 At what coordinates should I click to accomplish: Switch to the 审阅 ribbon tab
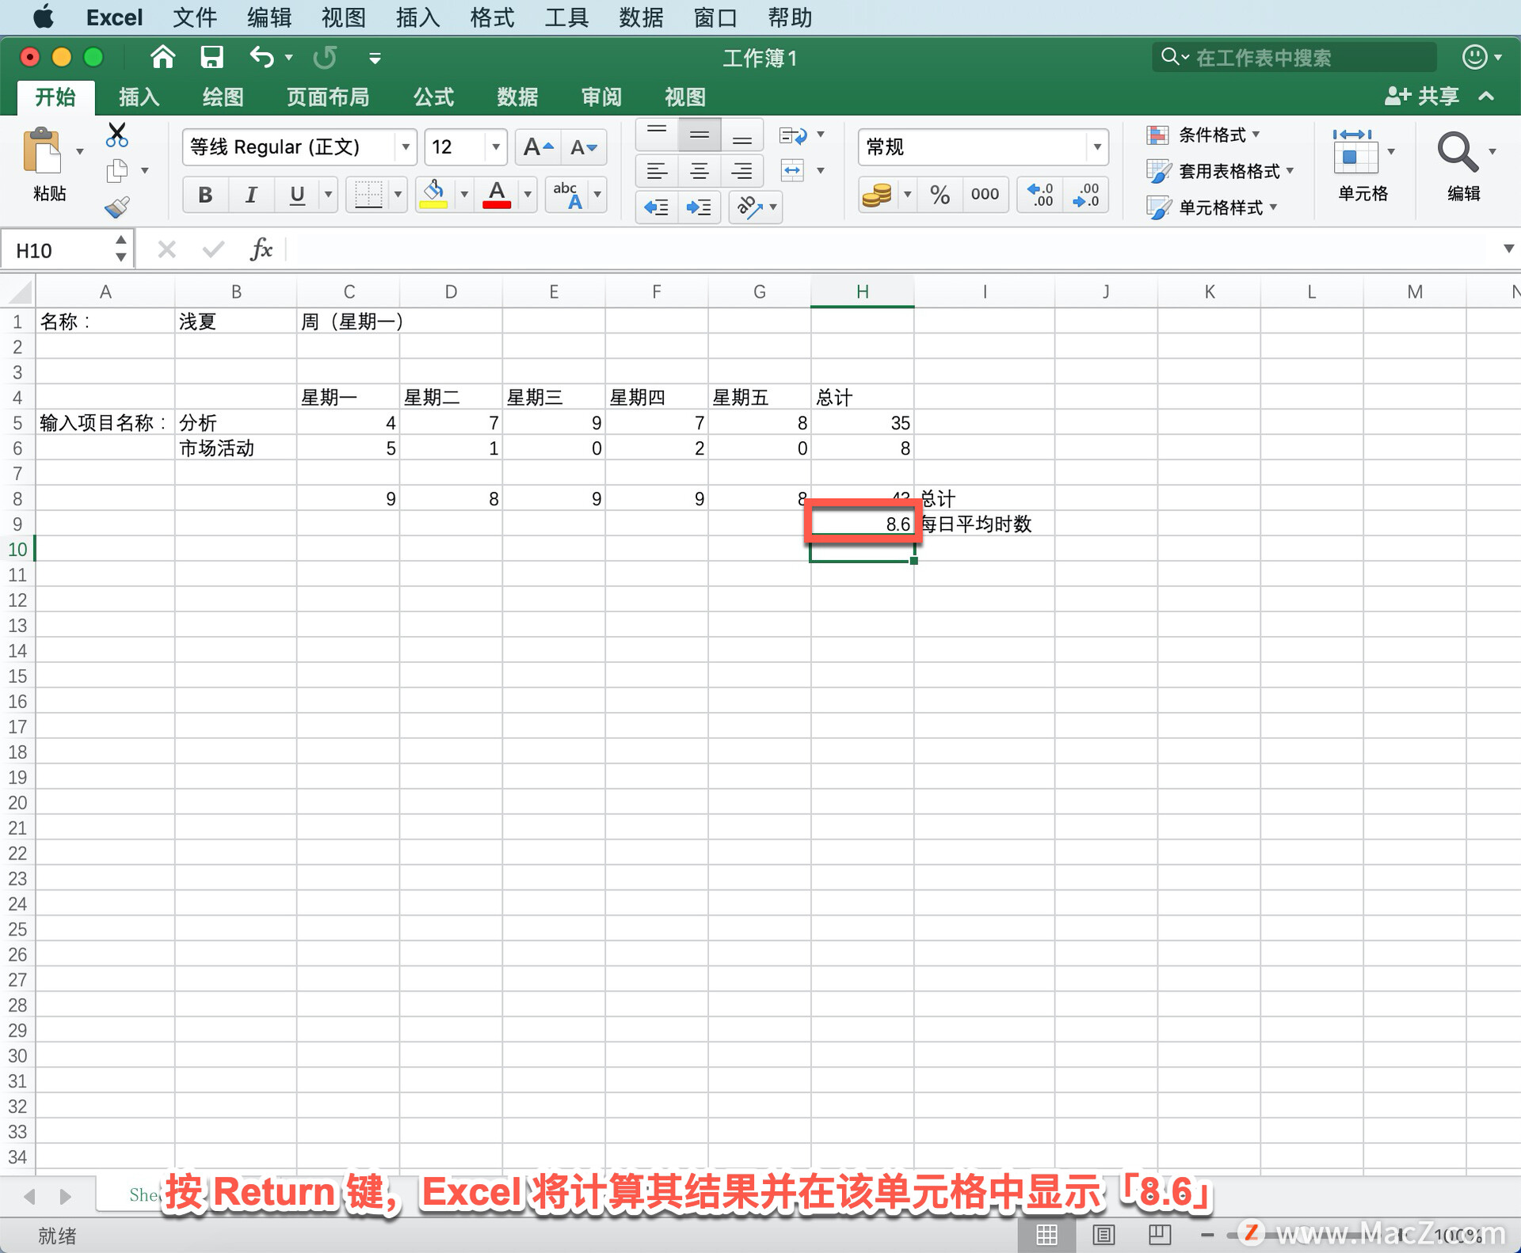pos(601,97)
